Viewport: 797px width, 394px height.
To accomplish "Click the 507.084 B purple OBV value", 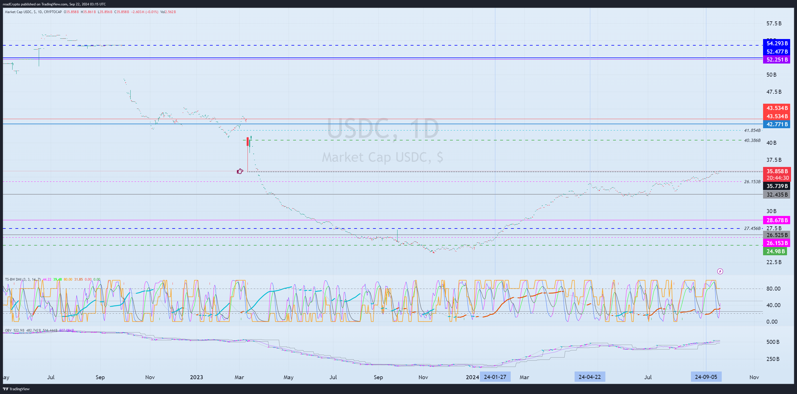I will [x=66, y=330].
